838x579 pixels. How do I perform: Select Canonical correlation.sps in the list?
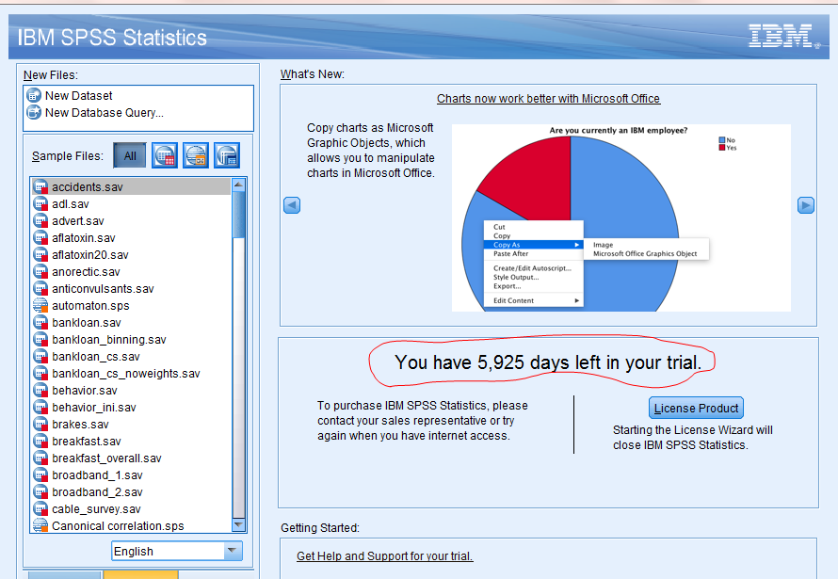pos(118,526)
